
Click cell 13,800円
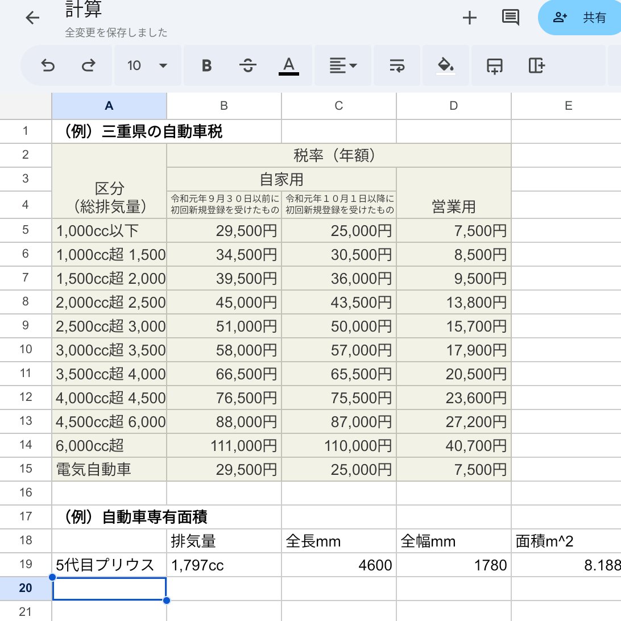coord(453,302)
